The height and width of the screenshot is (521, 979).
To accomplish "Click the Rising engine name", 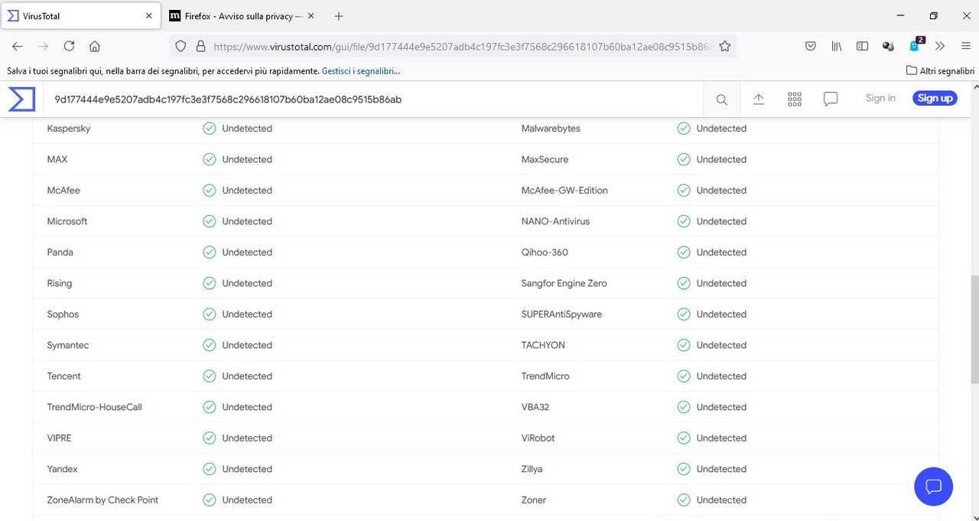I will (x=60, y=283).
